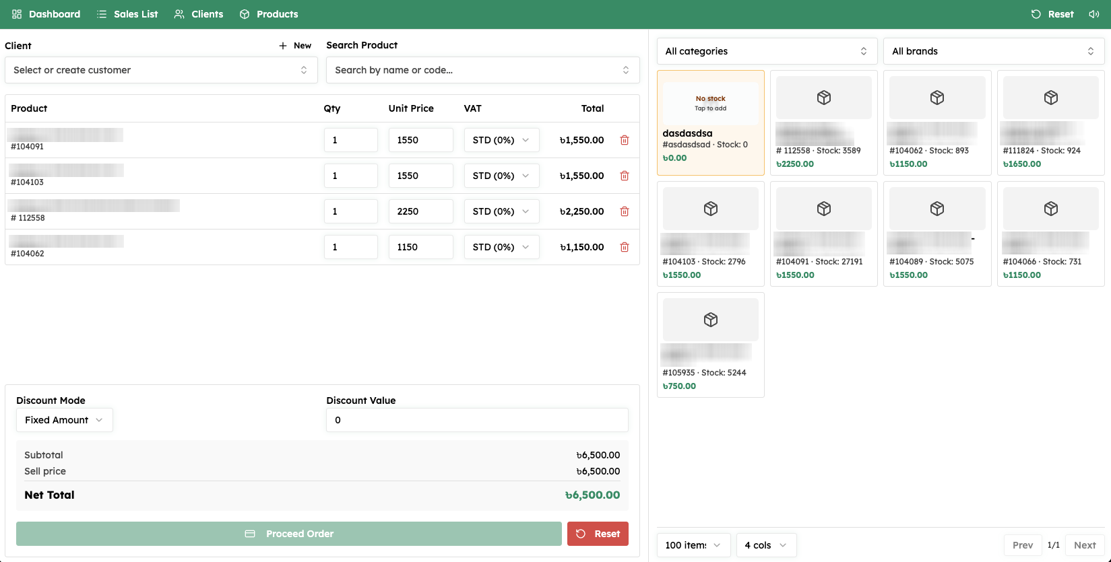Click quantity field for # 112558

point(350,211)
